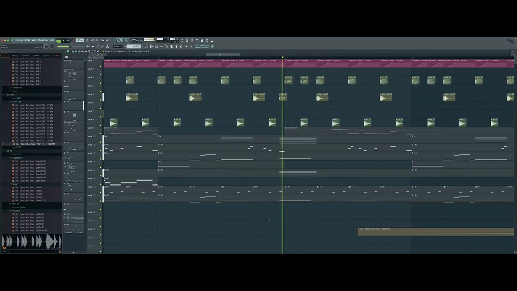Open the Mixer window icon
Screen dimensions: 517x291
pos(161,46)
